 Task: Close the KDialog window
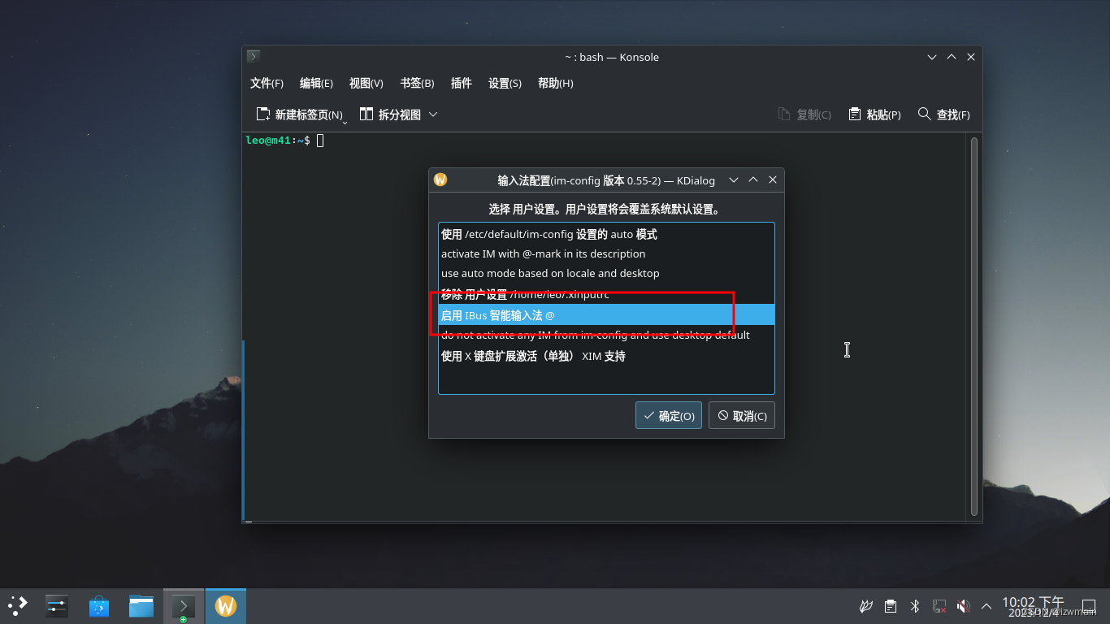point(773,180)
